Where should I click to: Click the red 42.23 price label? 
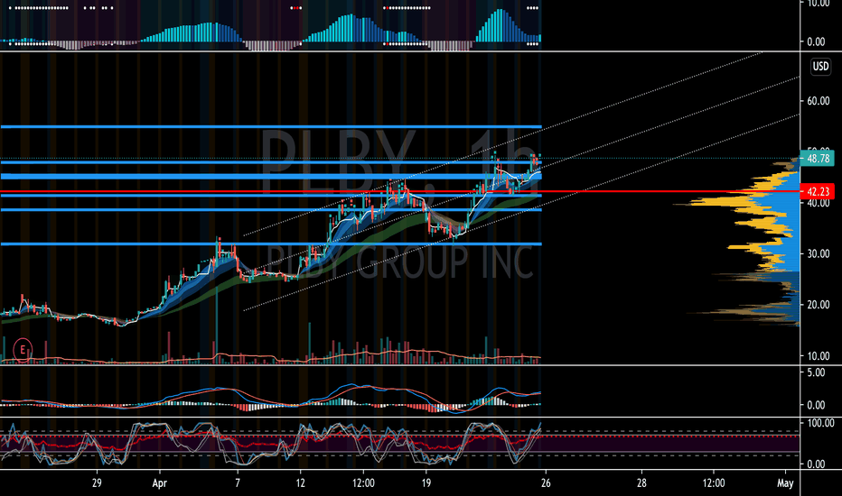click(817, 191)
